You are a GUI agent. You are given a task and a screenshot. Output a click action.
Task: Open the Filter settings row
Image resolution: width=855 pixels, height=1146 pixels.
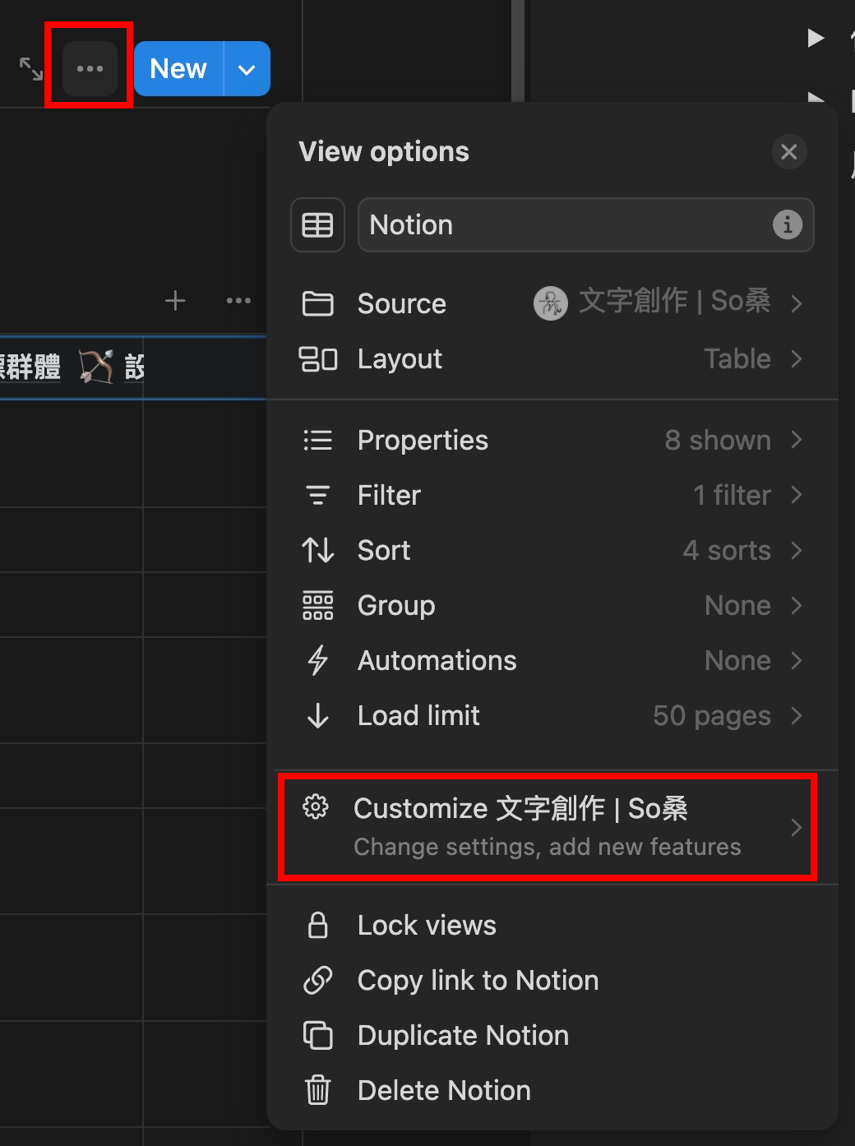551,496
